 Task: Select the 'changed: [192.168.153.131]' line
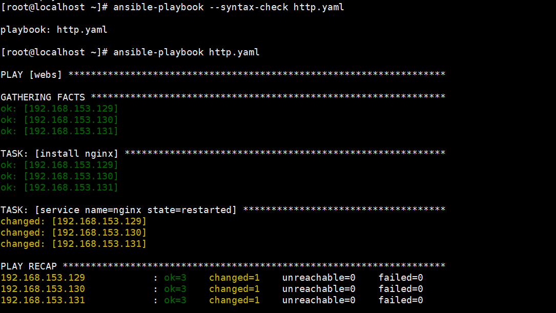[73, 244]
